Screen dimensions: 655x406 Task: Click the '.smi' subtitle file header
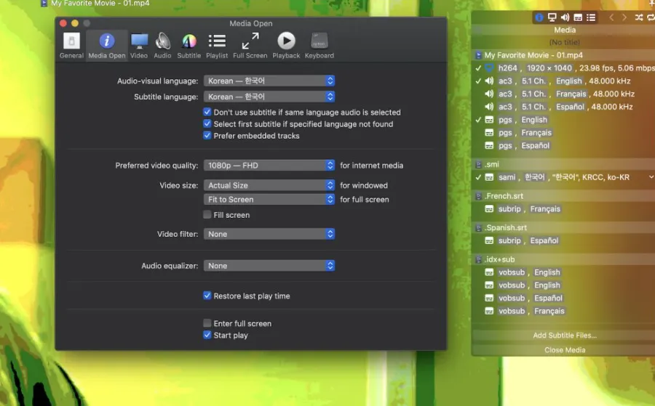(564, 164)
